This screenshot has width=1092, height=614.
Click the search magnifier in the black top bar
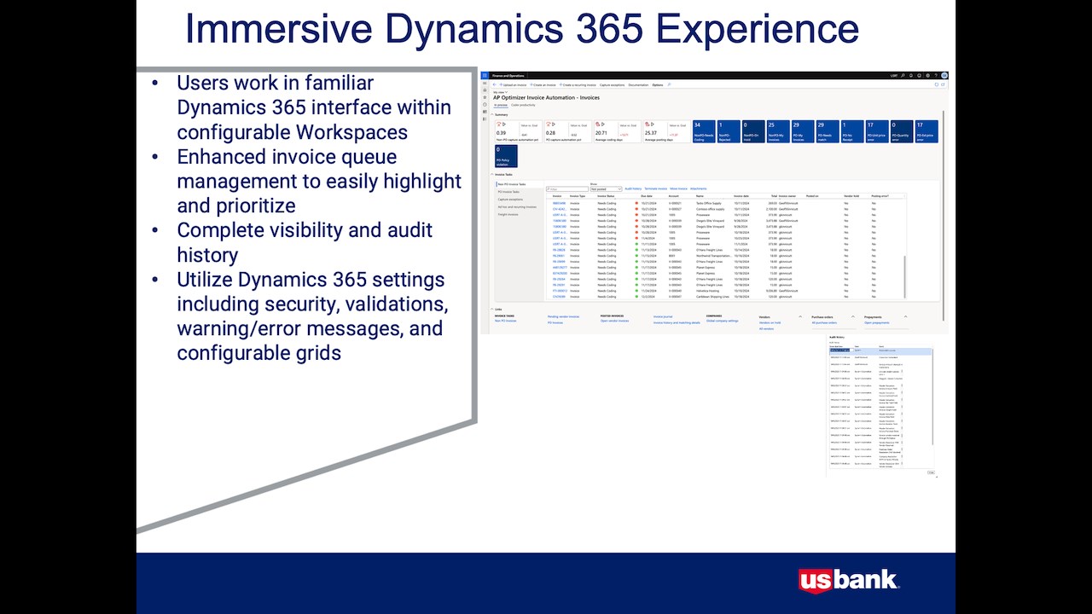click(903, 75)
